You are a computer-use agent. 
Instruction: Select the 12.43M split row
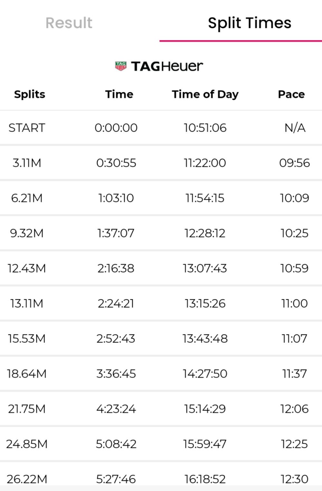tap(161, 268)
